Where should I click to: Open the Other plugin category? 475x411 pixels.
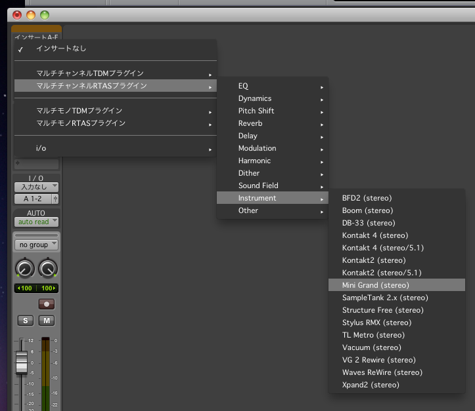273,210
